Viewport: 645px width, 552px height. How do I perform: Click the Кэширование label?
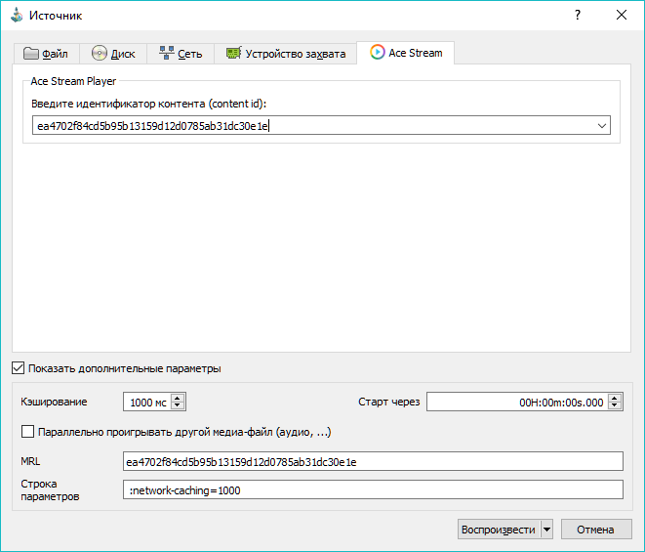(x=54, y=402)
